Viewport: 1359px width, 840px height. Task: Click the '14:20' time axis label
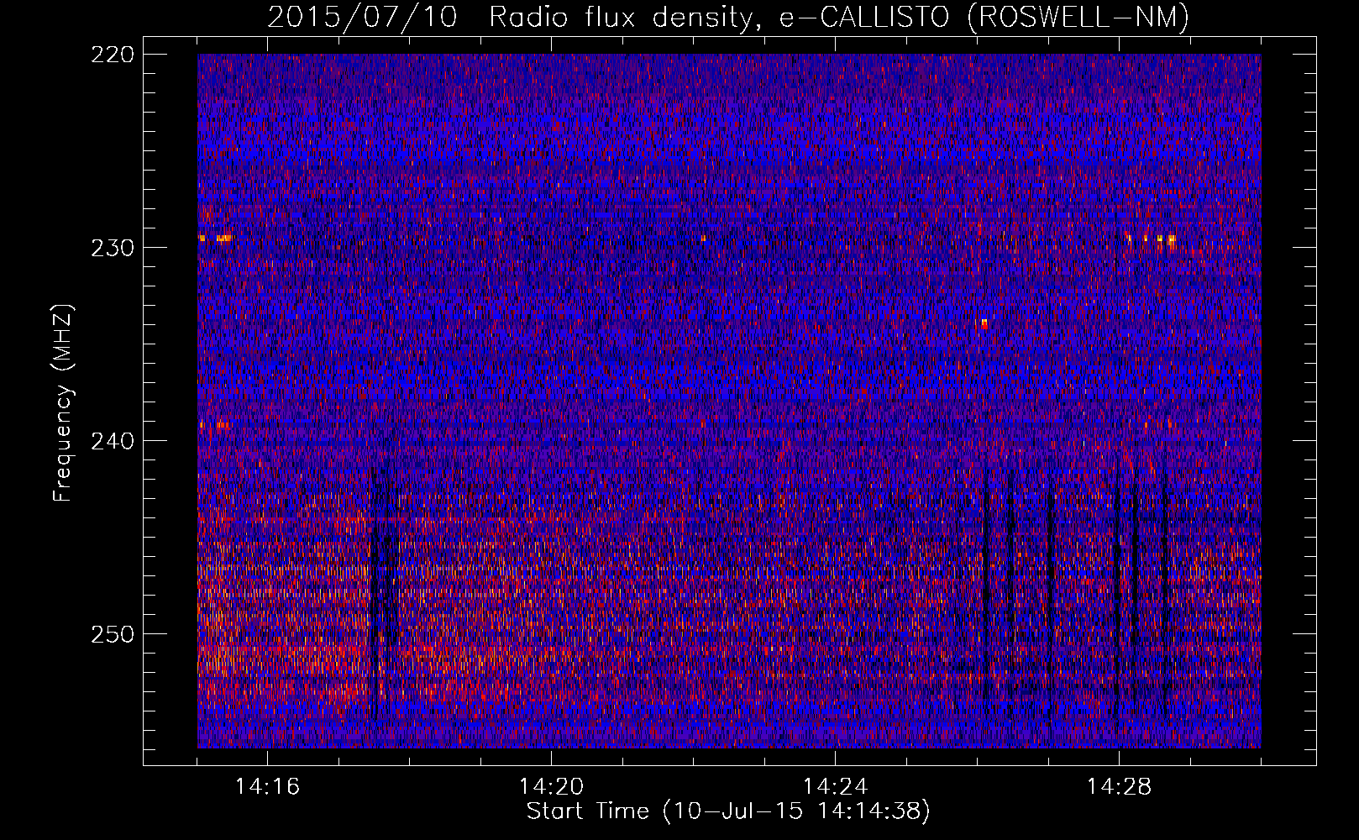pos(551,786)
